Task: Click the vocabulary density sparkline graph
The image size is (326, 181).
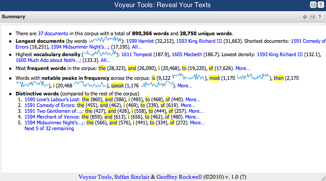Action: coord(100,53)
